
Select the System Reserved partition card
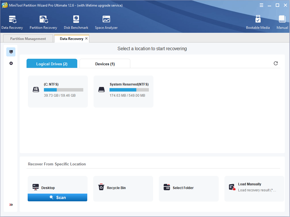(123, 92)
